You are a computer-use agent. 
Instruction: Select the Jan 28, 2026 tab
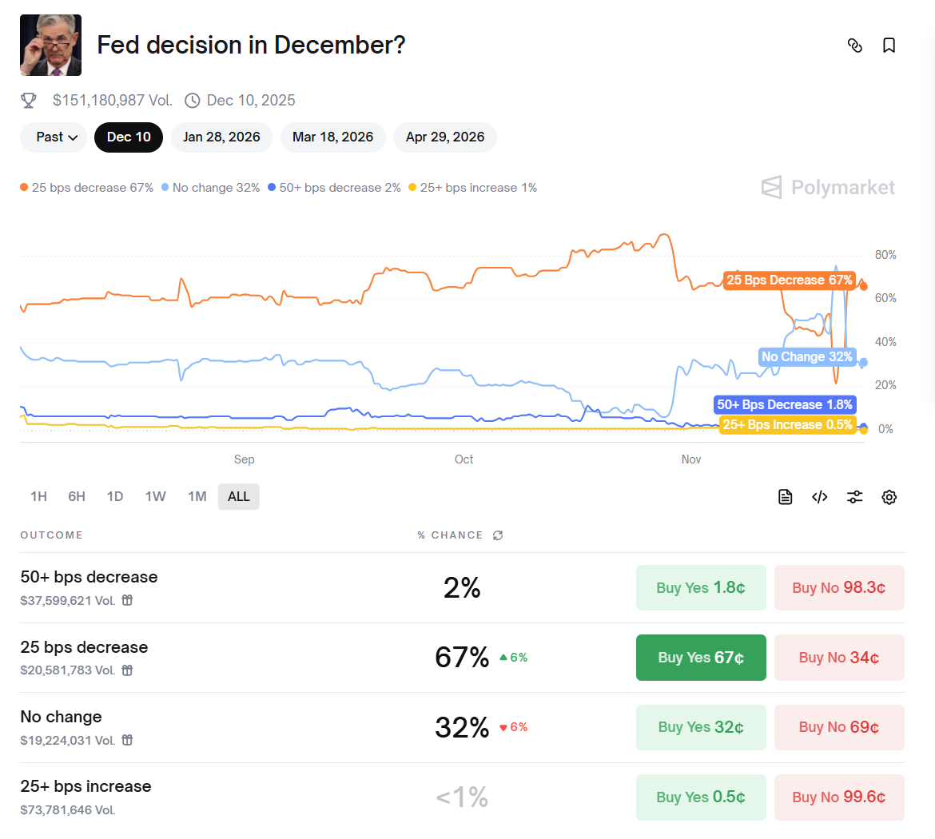(x=221, y=137)
